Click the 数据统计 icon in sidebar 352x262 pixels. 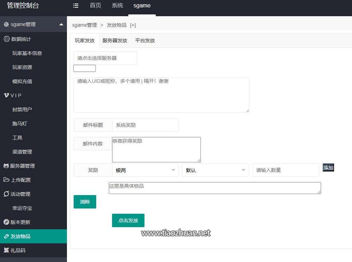(x=6, y=39)
